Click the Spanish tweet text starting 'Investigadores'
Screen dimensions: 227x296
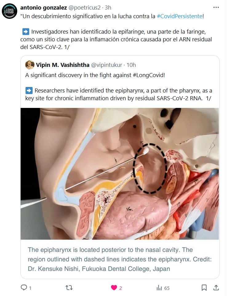[116, 39]
